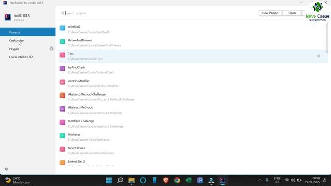The width and height of the screenshot is (331, 186).
Task: Open Windows taskbar search
Action: click(x=121, y=180)
